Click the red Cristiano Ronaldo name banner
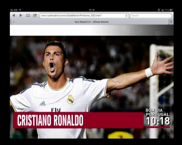 tap(78, 120)
